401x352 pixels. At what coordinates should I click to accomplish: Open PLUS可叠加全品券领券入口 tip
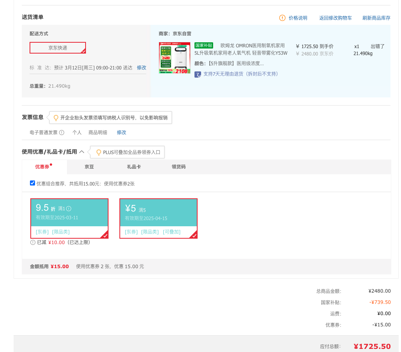[x=131, y=153]
